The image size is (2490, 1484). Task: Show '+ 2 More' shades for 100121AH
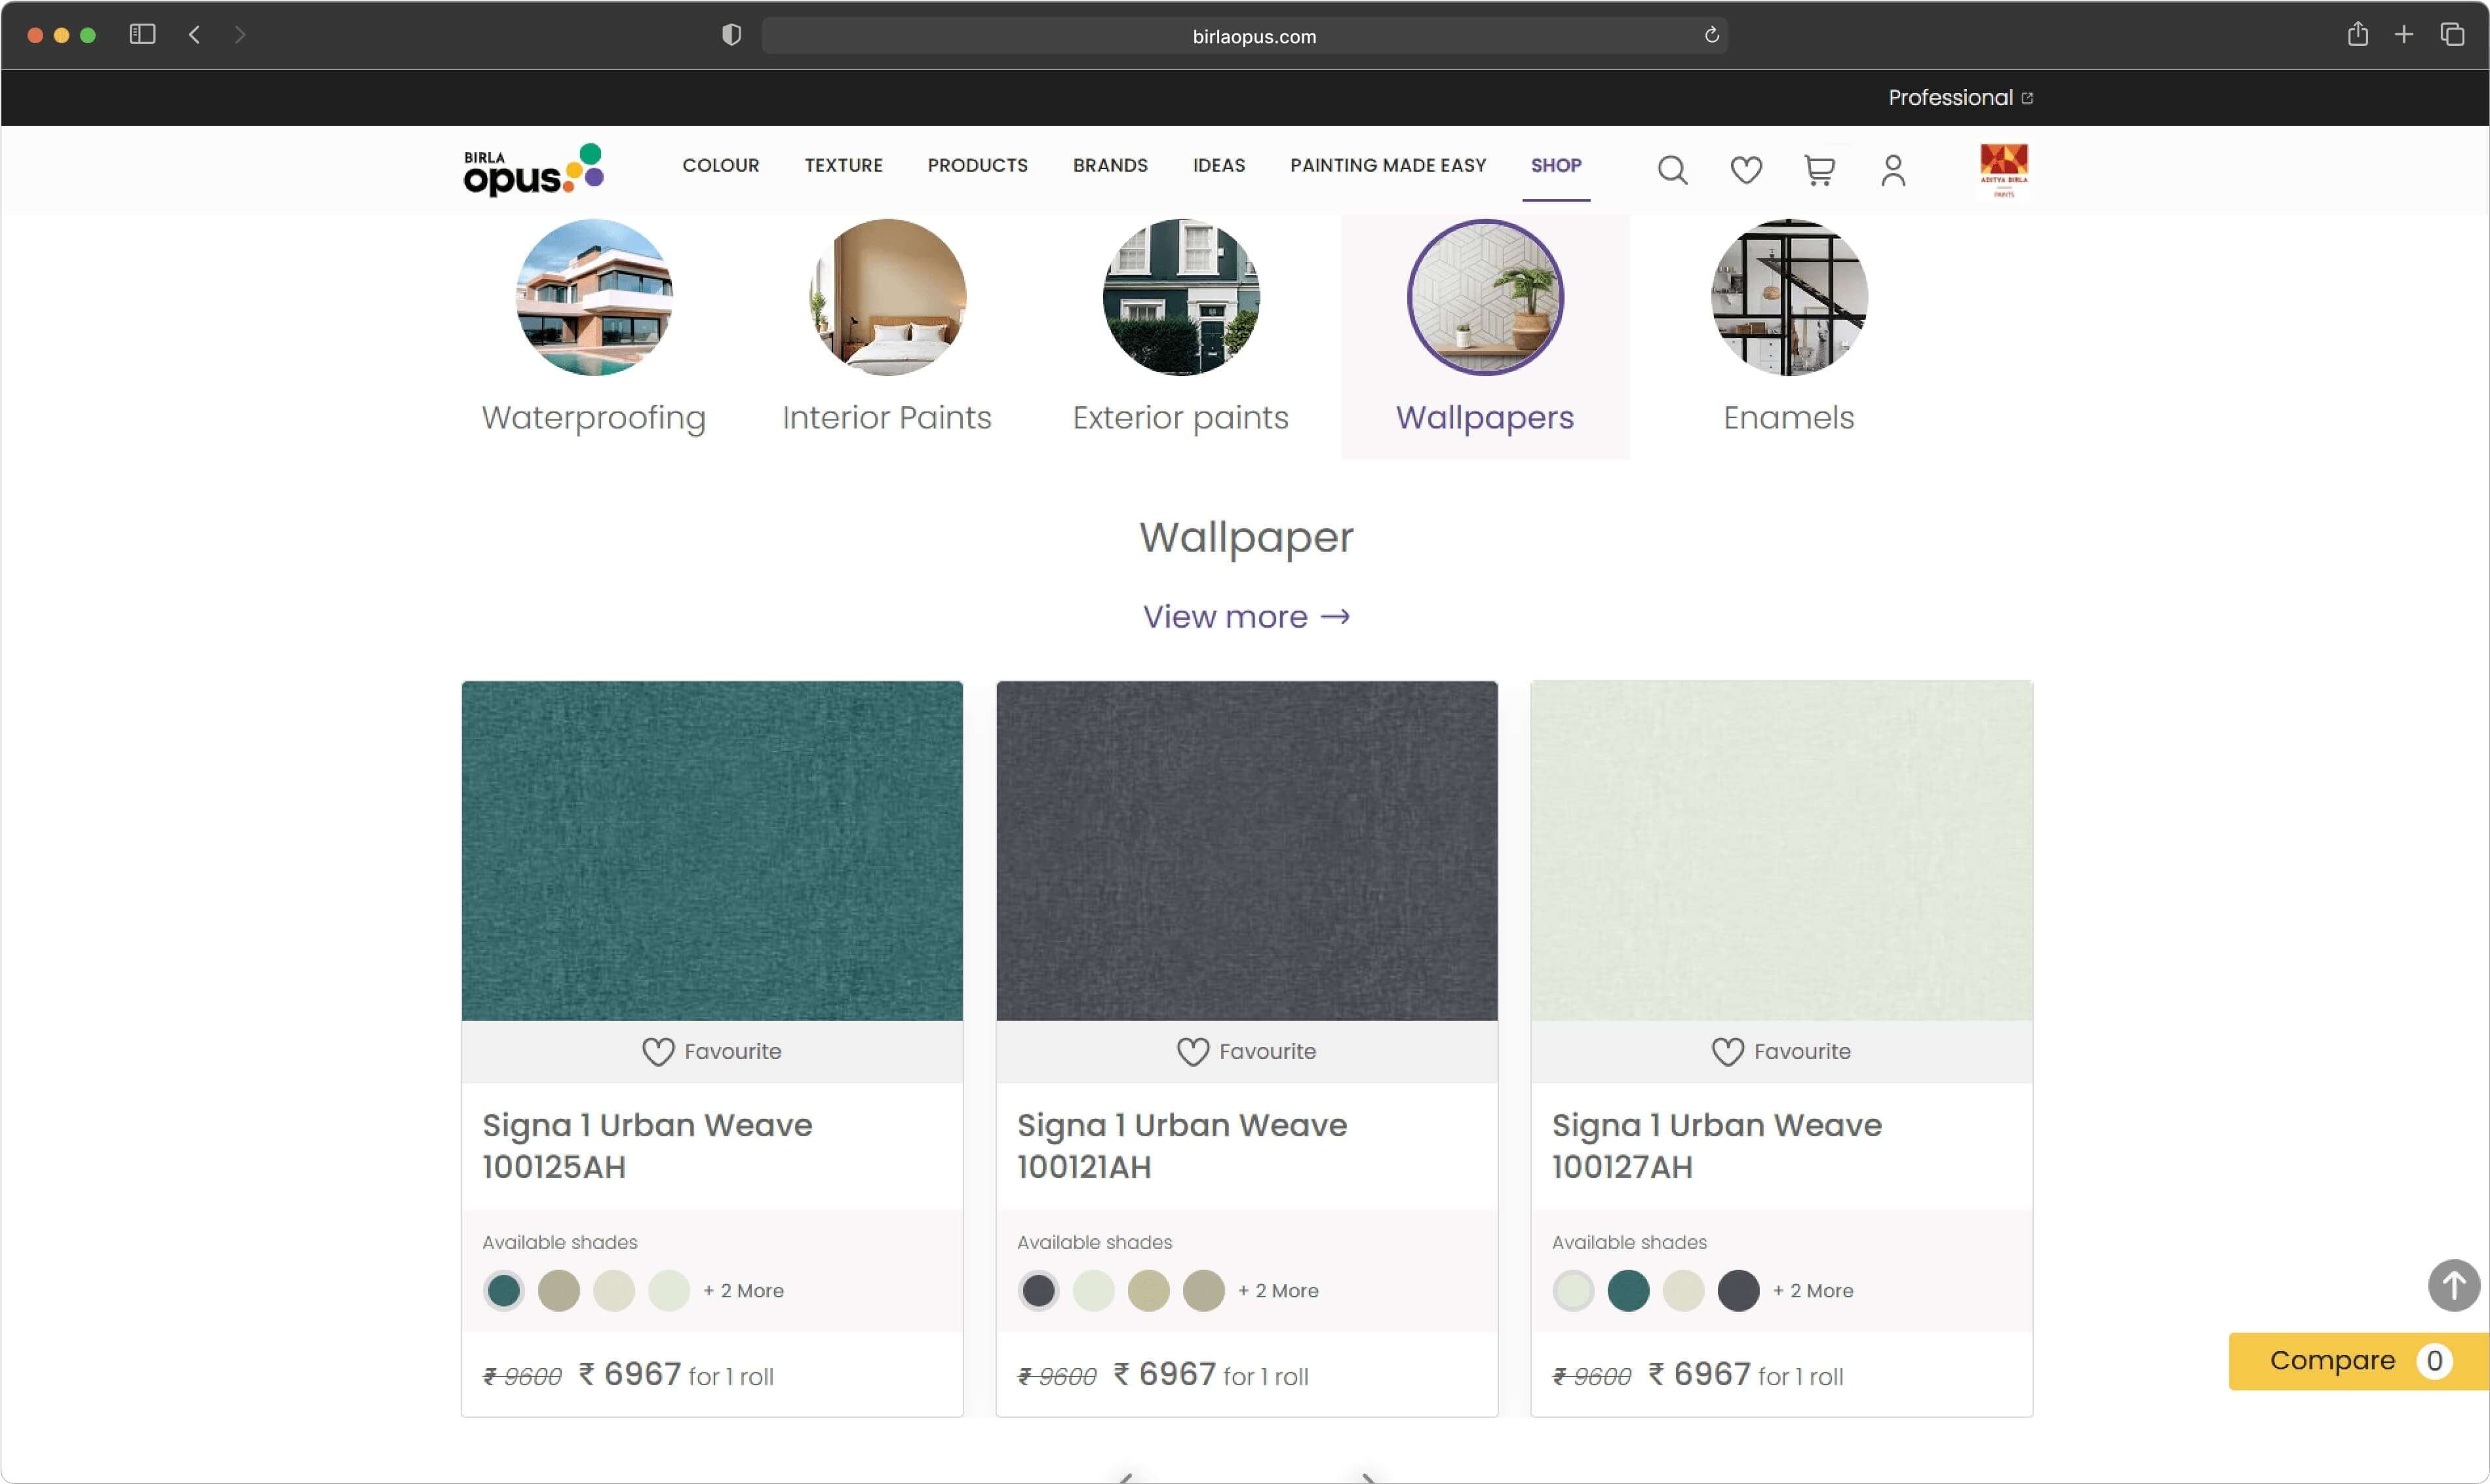(1279, 1291)
